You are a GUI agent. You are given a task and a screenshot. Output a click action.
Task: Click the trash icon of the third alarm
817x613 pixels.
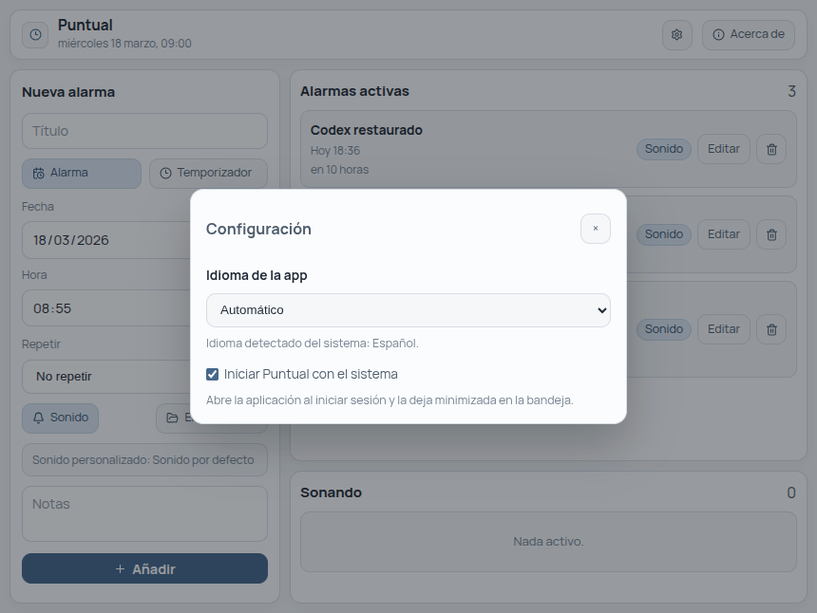coord(770,329)
